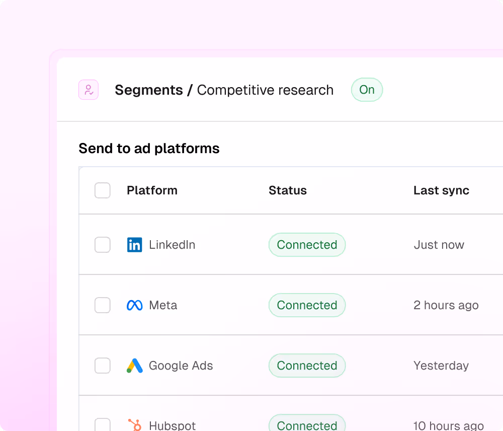The width and height of the screenshot is (503, 431).
Task: Click the Segments user icon
Action: tap(89, 90)
